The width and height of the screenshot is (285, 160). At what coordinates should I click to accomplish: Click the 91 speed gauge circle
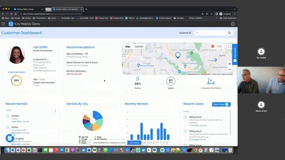click(171, 81)
